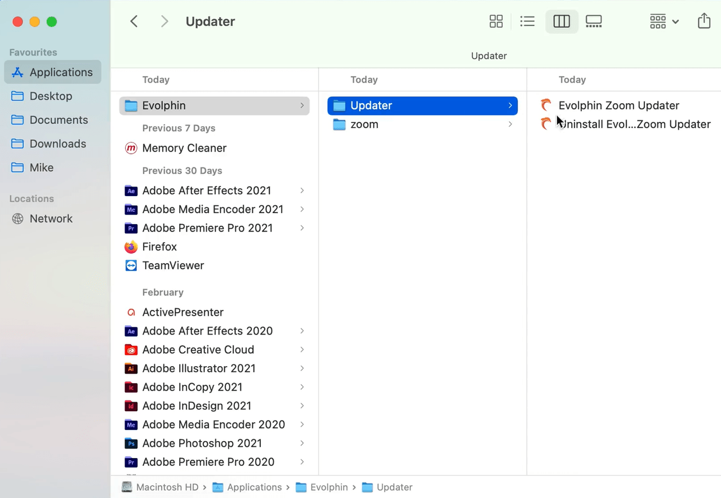Screen dimensions: 721x498
Task: Expand Adobe Illustrator 2021 chevron
Action: click(x=302, y=368)
